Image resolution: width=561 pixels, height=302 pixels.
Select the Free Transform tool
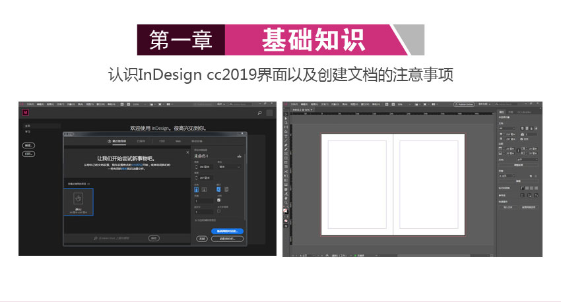pyautogui.click(x=286, y=176)
